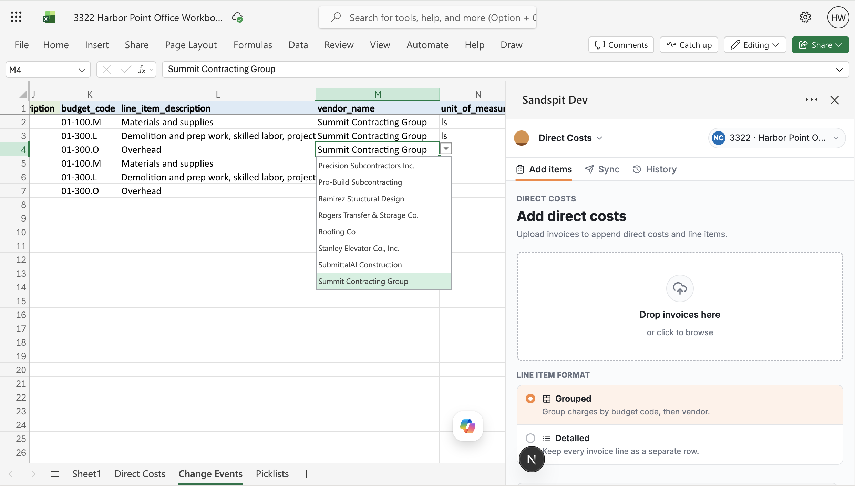Open the Data ribbon tab
This screenshot has width=855, height=486.
pyautogui.click(x=298, y=45)
